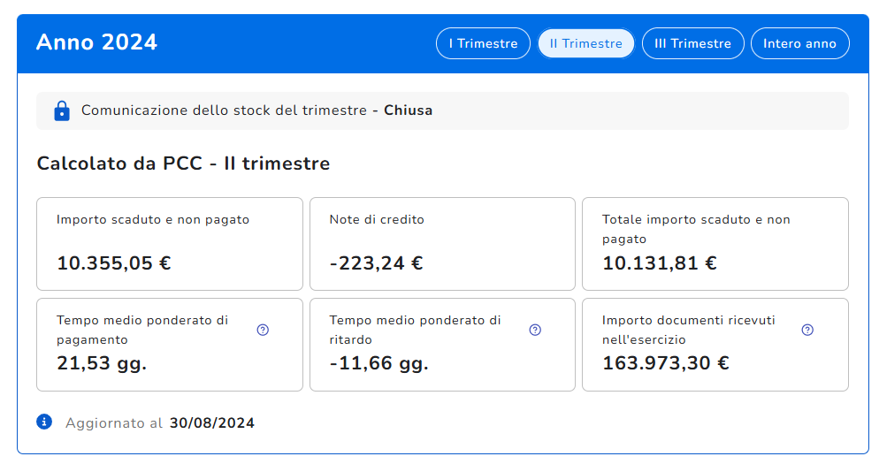This screenshot has width=879, height=464.
Task: Select the II Trimestre tab
Action: [x=586, y=43]
